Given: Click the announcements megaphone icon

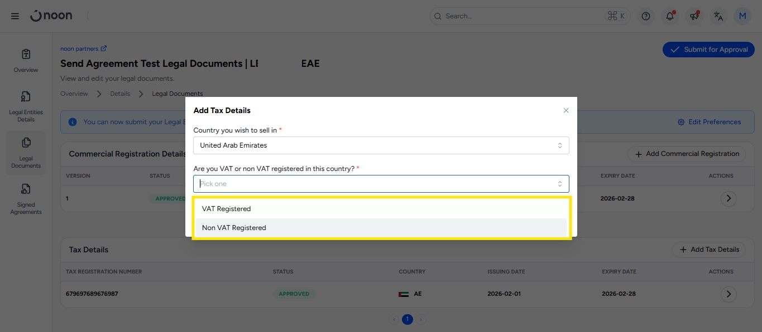Looking at the screenshot, I should click(x=694, y=16).
